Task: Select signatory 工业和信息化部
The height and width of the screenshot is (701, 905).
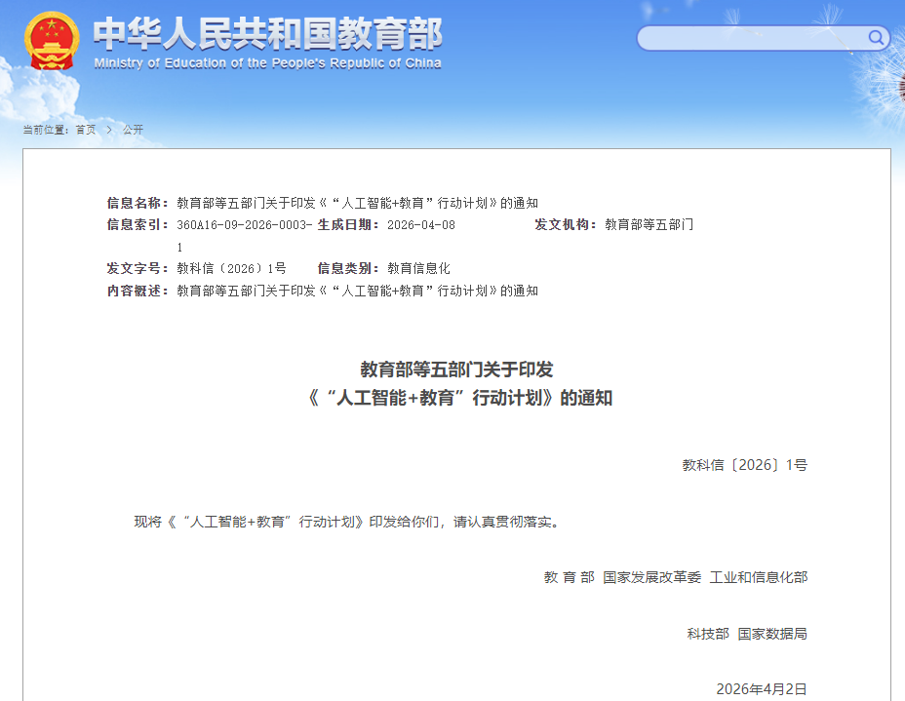Action: pyautogui.click(x=759, y=577)
